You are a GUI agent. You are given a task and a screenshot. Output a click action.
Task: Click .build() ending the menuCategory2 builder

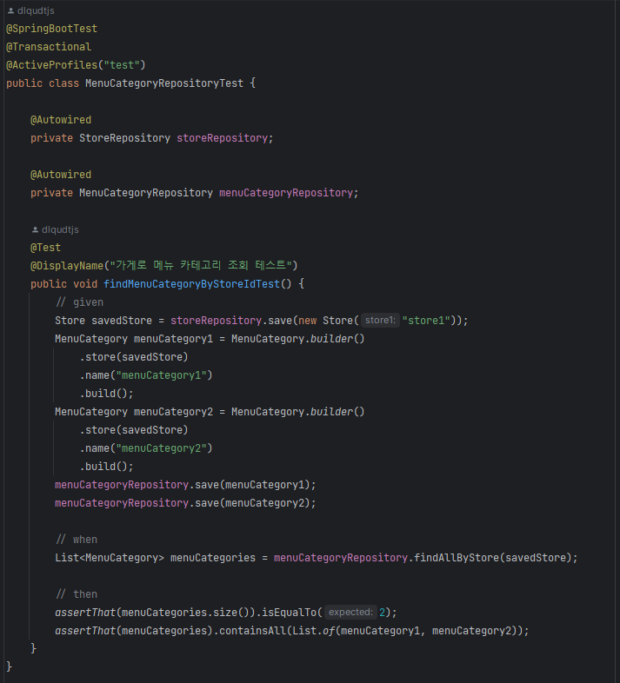coord(106,467)
